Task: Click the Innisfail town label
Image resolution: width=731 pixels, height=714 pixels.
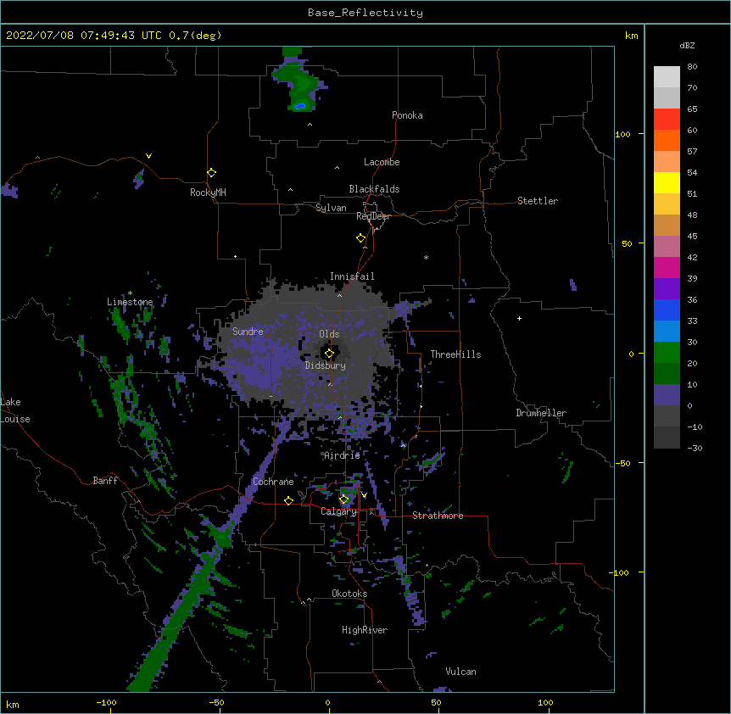Action: pyautogui.click(x=352, y=276)
